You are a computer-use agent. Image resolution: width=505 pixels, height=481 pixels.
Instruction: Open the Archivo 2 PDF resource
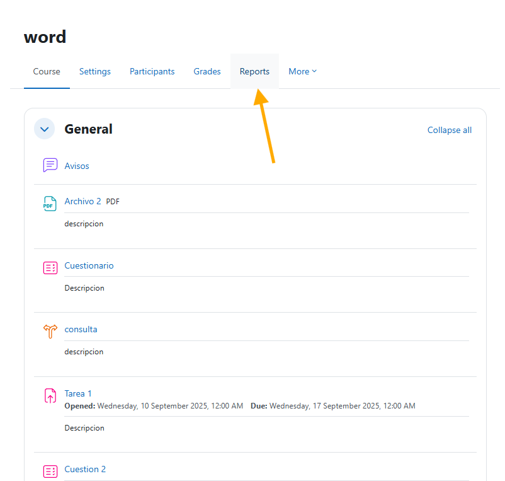pyautogui.click(x=82, y=200)
